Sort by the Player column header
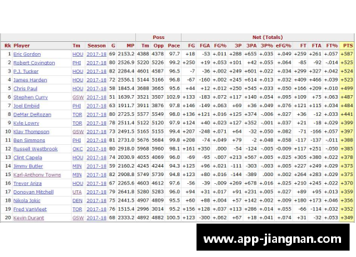 point(21,45)
